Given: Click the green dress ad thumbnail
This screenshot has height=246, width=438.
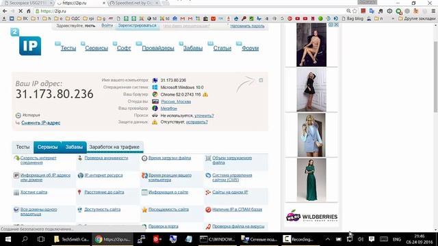Looking at the screenshot, I should (x=311, y=180).
